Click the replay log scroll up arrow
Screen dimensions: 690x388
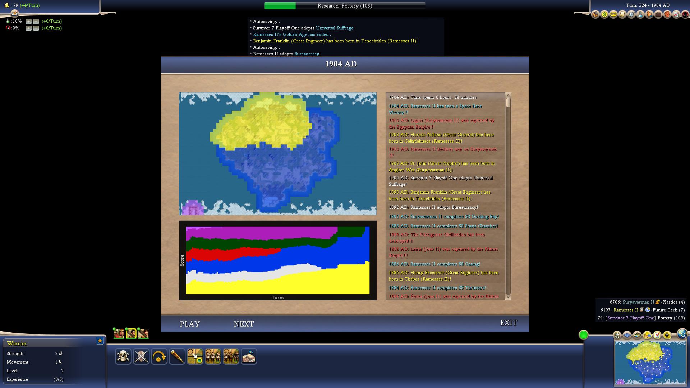tap(508, 95)
